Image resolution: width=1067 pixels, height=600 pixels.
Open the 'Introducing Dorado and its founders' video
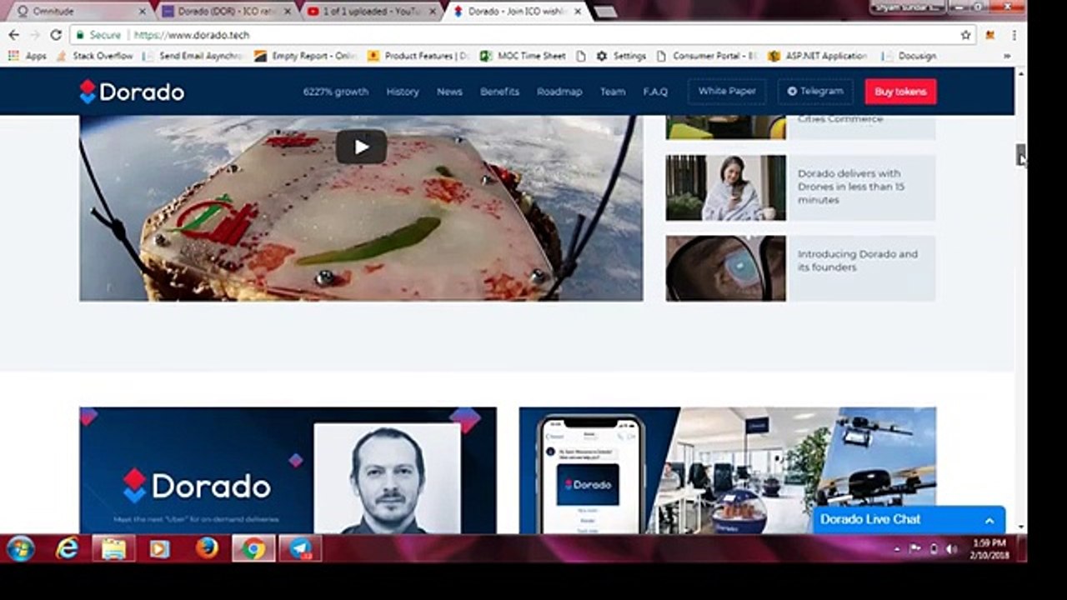[x=725, y=268]
